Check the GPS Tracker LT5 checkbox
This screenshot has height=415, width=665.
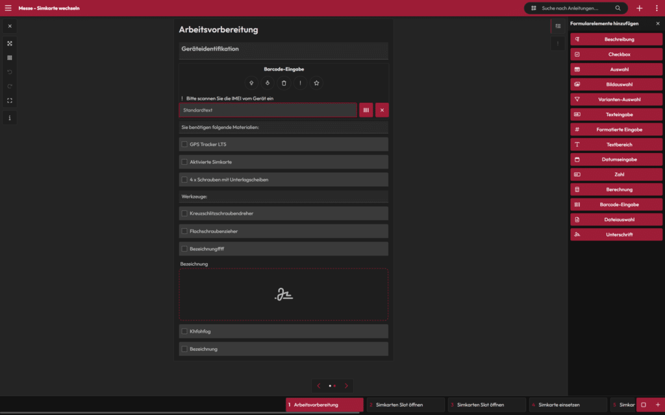click(x=185, y=144)
